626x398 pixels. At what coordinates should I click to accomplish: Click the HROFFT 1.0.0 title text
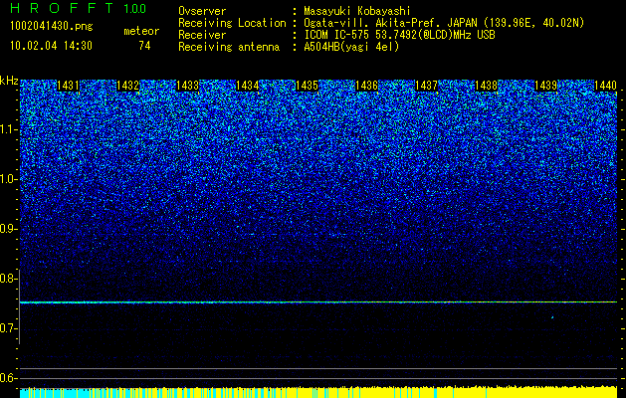pos(79,8)
